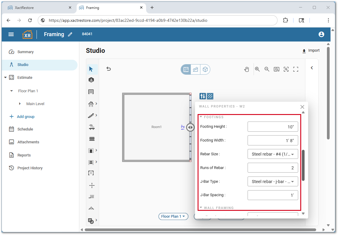Screen dimensions: 338x235
Task: Go to Reports in the sidebar
Action: point(24,155)
